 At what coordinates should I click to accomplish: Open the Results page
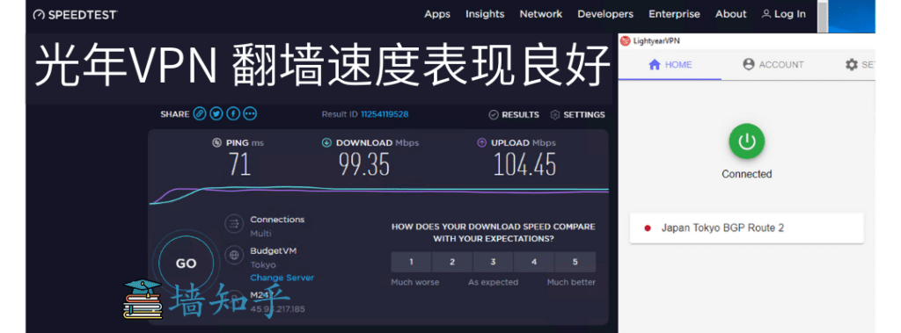(x=514, y=115)
